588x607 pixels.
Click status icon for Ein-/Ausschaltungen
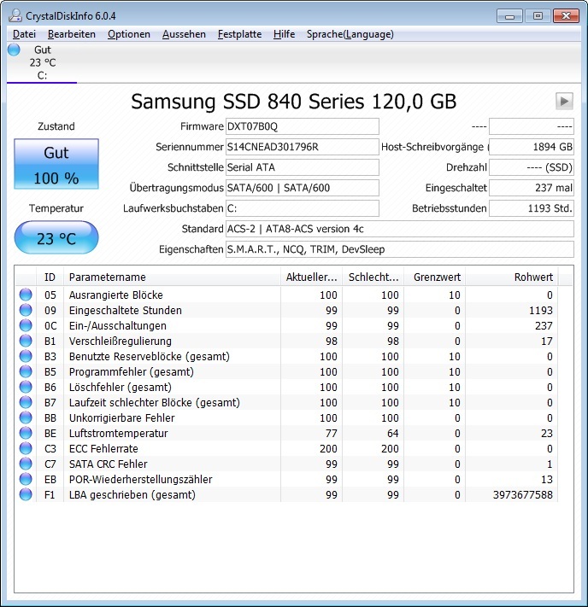point(26,325)
